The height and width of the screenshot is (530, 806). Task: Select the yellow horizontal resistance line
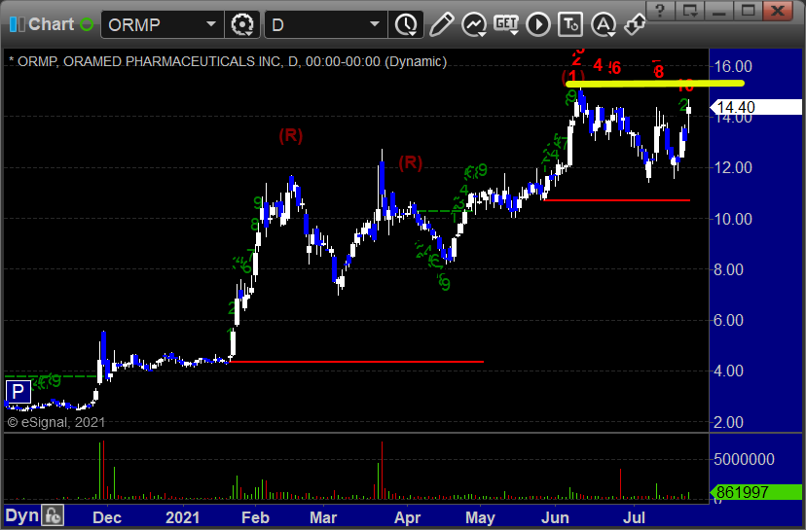pyautogui.click(x=654, y=84)
